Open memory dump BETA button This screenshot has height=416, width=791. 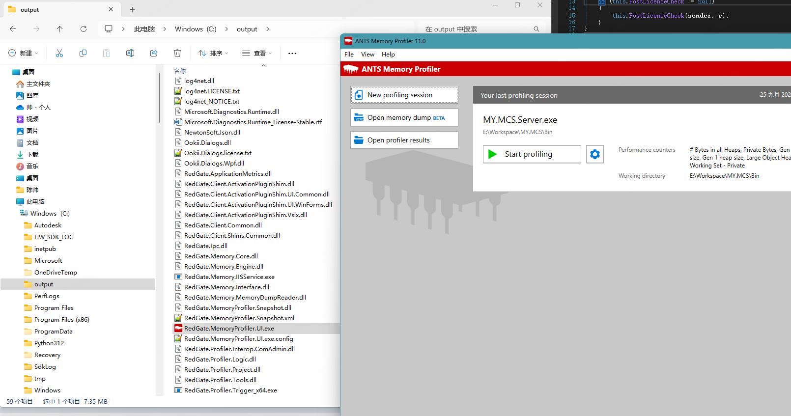click(x=404, y=117)
